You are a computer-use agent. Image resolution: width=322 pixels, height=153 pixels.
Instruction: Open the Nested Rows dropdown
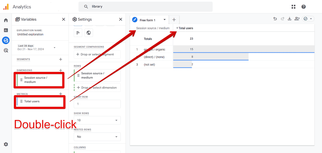(97, 137)
